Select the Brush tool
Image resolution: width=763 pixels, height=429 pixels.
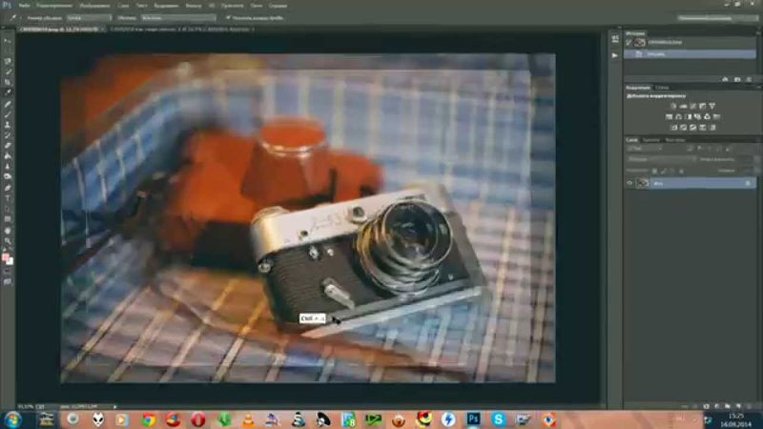(8, 114)
